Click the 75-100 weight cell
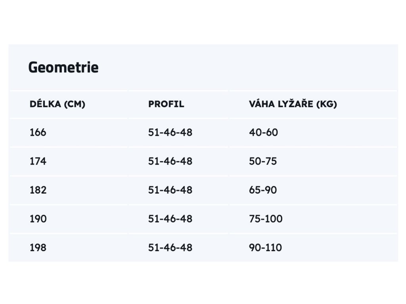 [x=266, y=219]
